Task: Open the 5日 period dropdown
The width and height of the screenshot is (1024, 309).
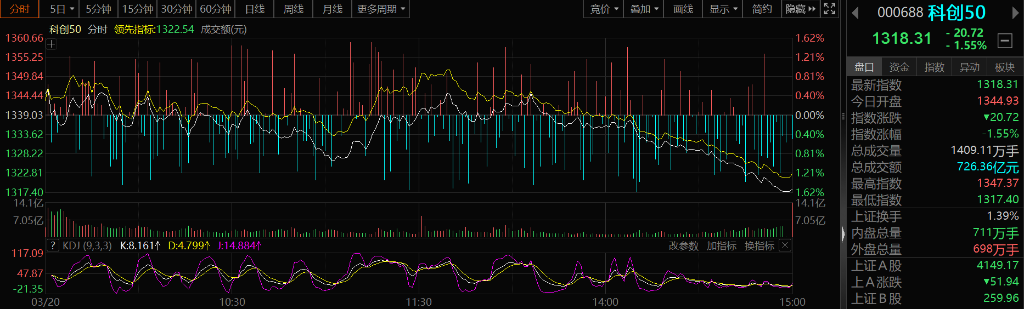Action: [x=61, y=9]
